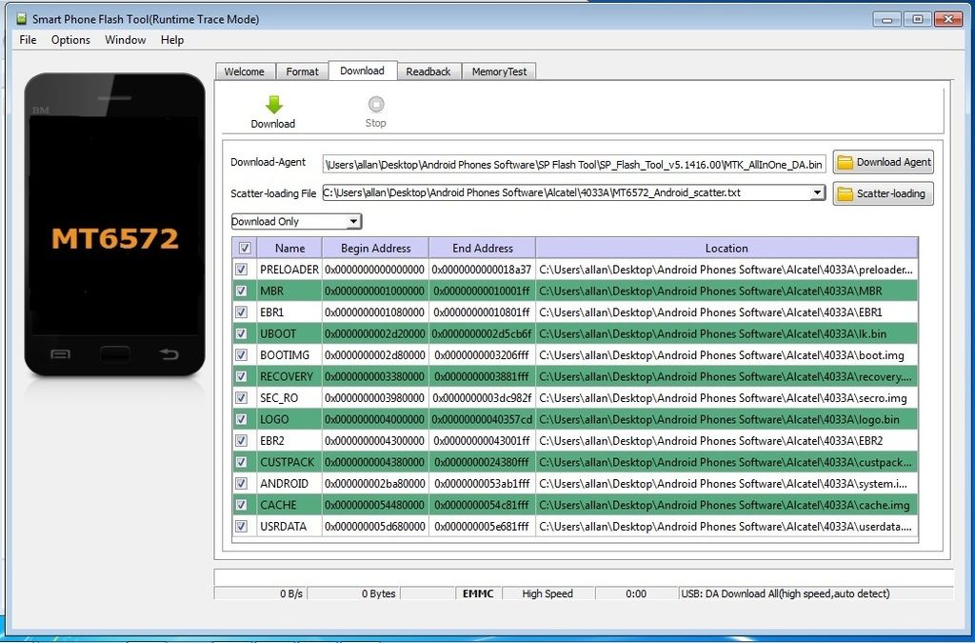This screenshot has height=643, width=975.
Task: Disable the USRDATA partition checkbox
Action: coord(241,526)
